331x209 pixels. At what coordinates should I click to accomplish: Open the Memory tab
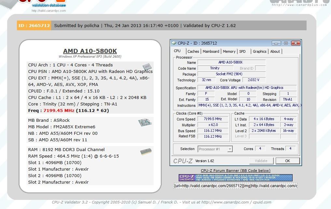coord(229,51)
